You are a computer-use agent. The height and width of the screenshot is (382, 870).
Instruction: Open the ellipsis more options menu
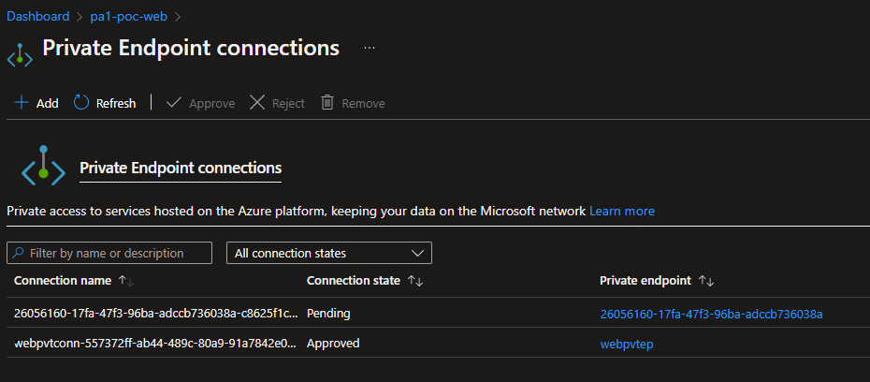370,47
